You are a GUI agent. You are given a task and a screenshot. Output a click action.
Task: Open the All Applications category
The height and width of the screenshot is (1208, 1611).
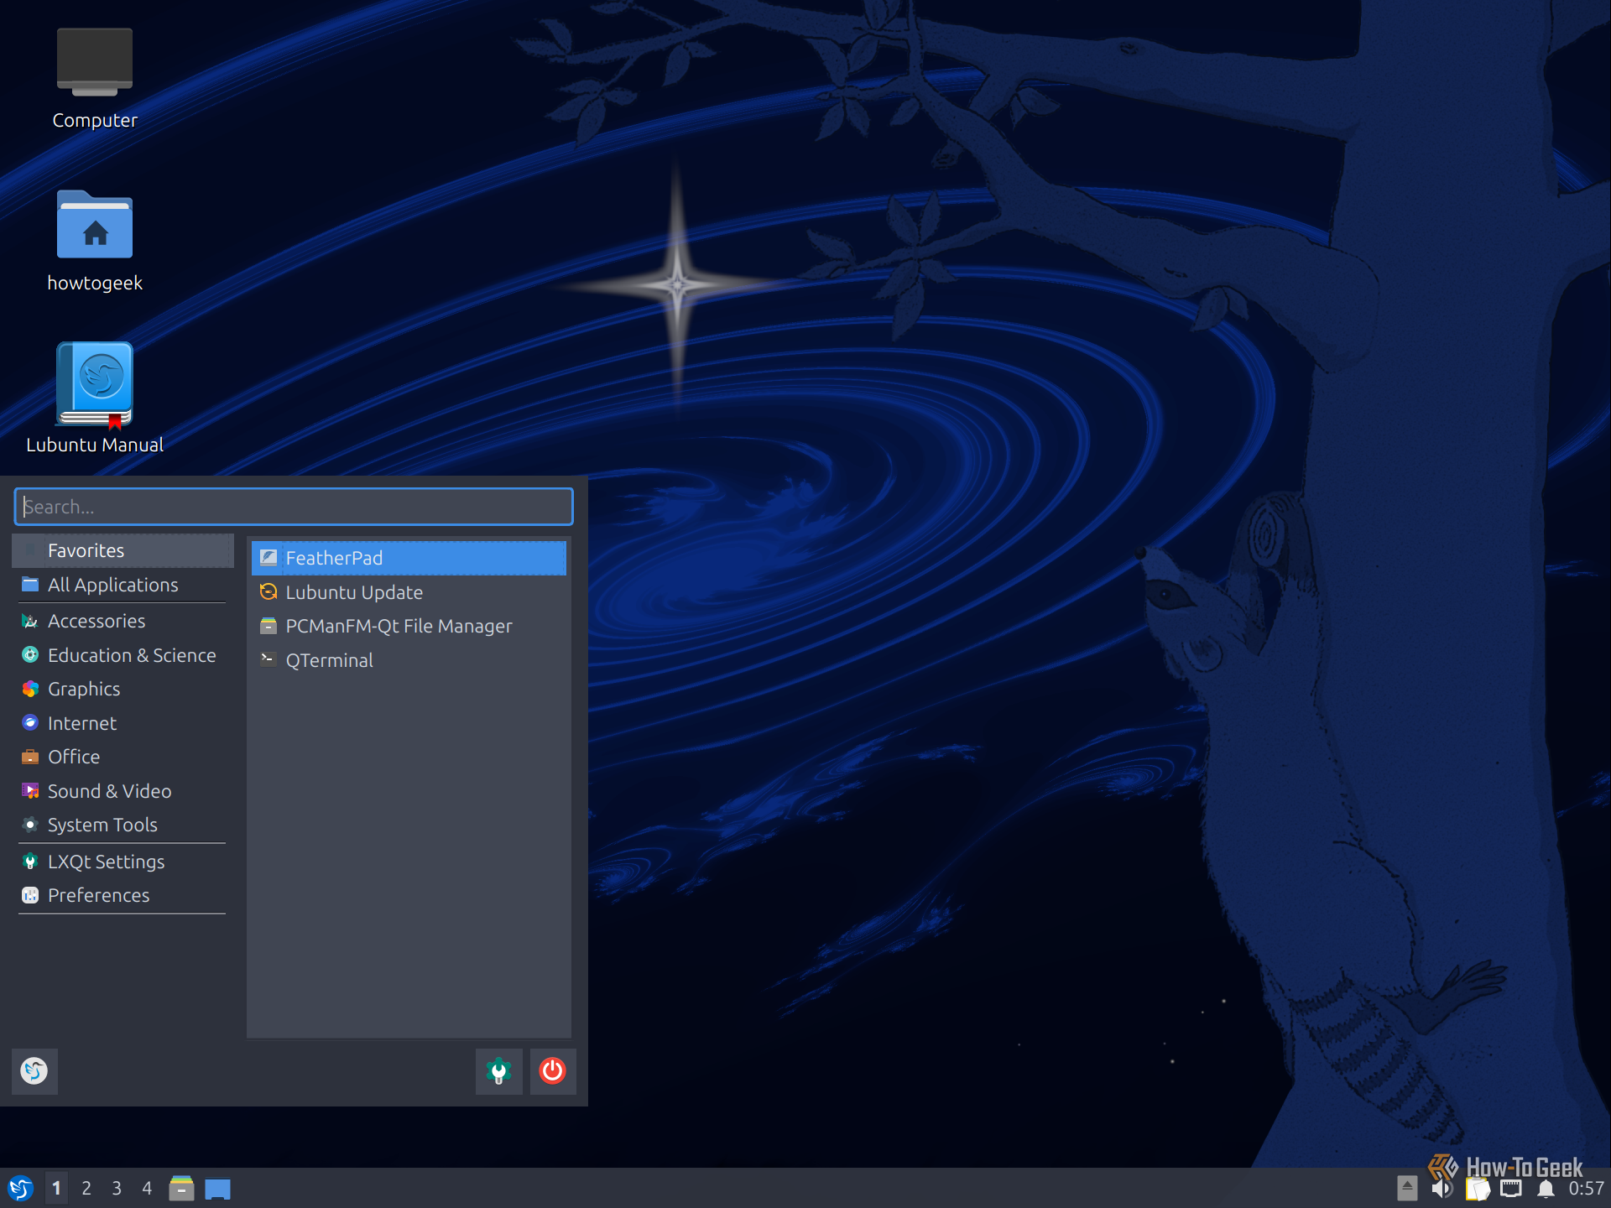pos(123,585)
